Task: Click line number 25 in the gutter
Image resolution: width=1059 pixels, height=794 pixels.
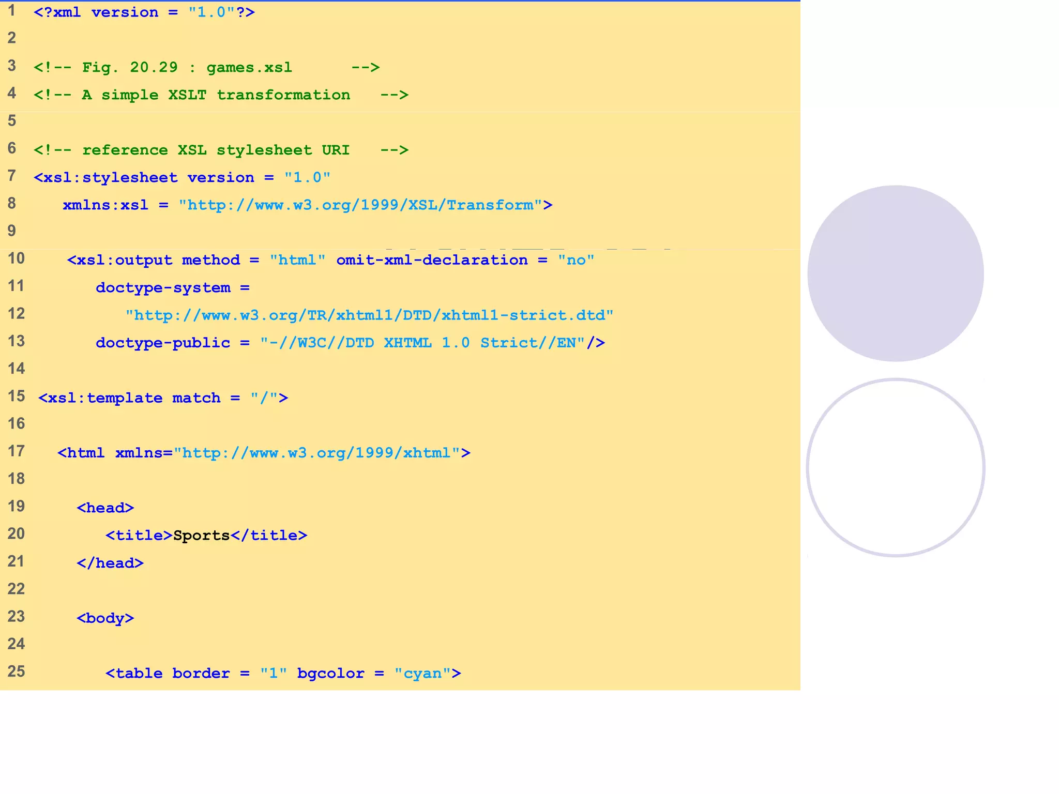Action: (x=16, y=671)
